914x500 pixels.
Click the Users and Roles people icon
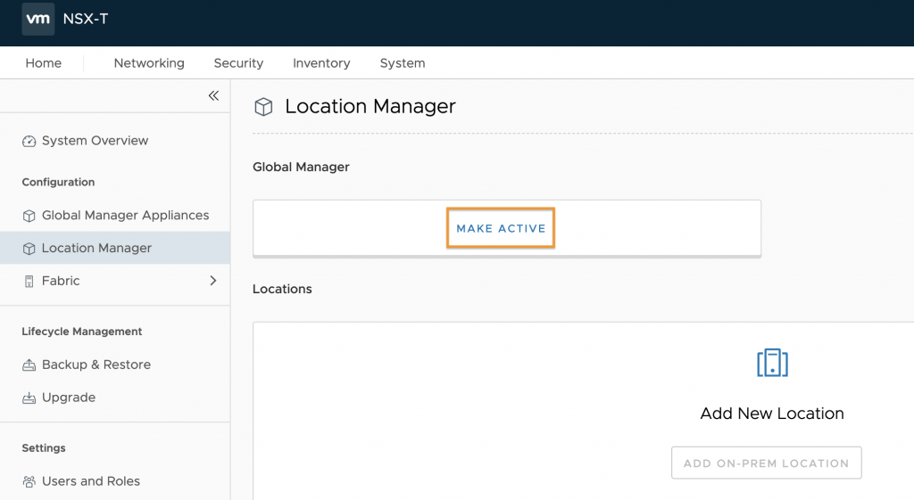point(29,481)
